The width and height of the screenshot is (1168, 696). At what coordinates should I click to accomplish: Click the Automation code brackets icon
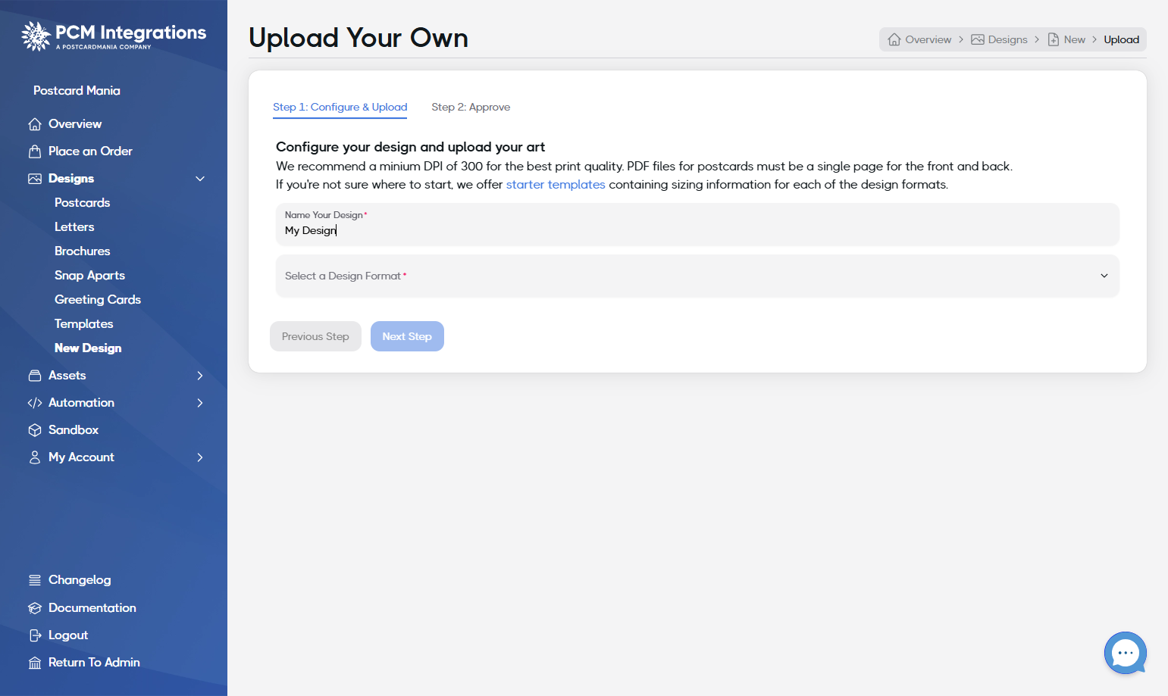tap(35, 403)
